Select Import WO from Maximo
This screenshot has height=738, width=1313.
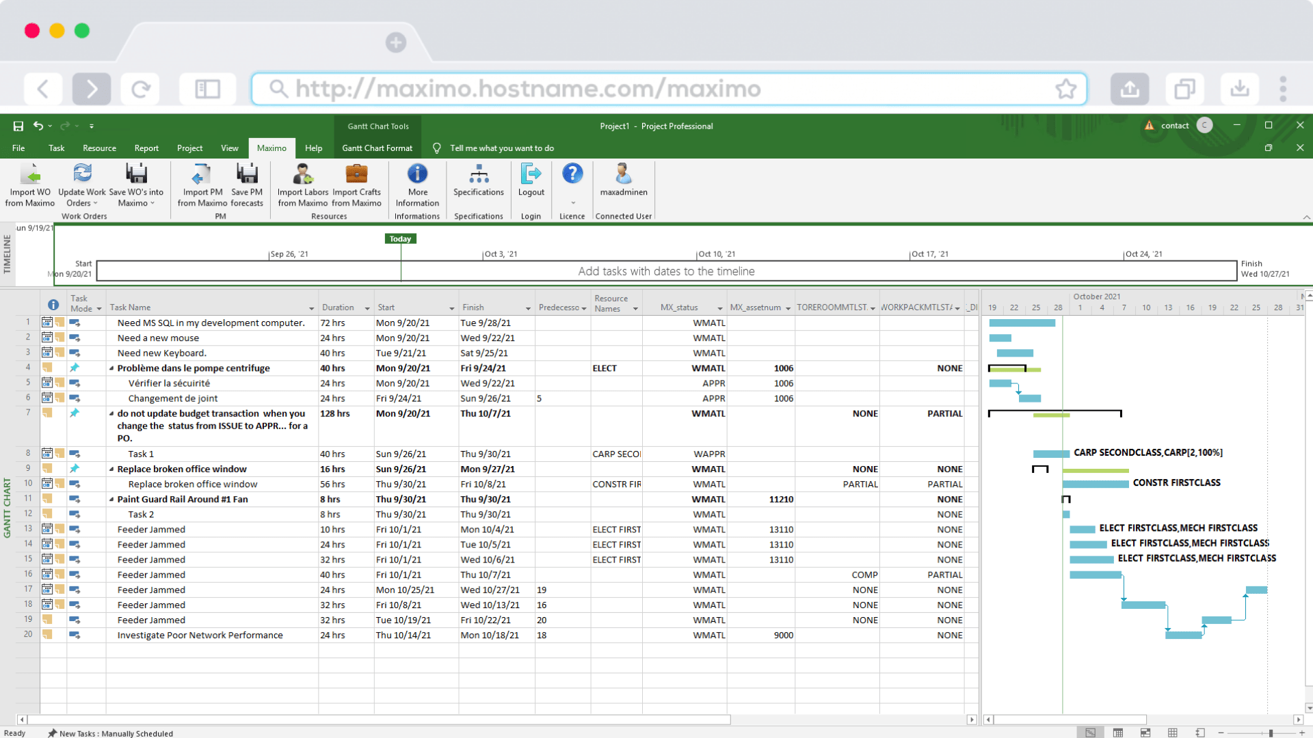[x=29, y=184]
